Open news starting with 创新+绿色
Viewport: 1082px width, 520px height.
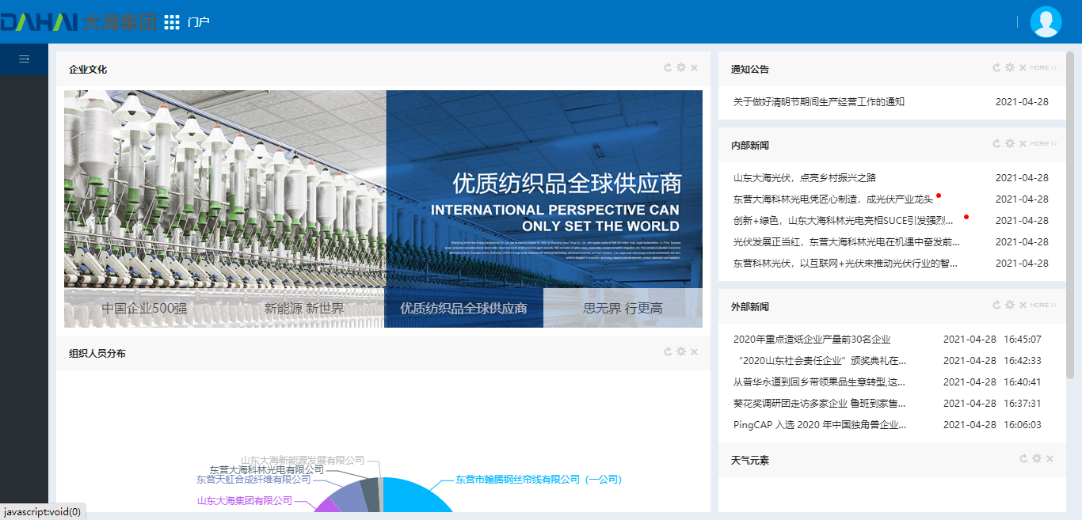pyautogui.click(x=844, y=221)
